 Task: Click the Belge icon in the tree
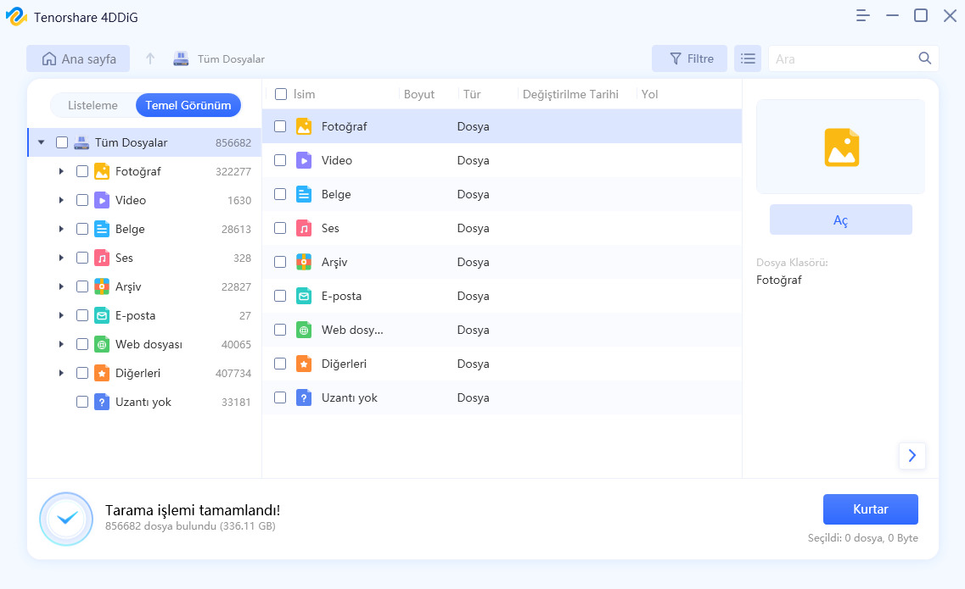tap(102, 230)
